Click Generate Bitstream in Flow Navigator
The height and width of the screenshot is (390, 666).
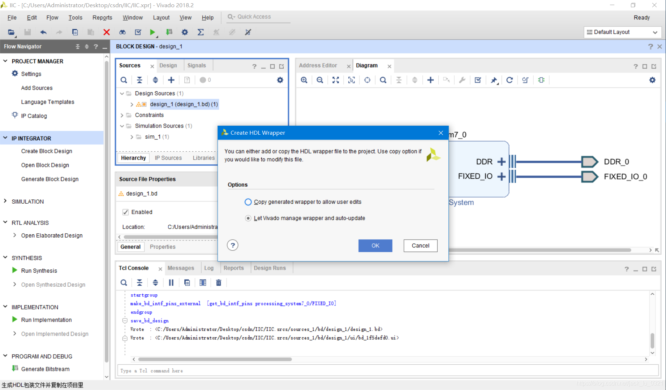point(45,369)
